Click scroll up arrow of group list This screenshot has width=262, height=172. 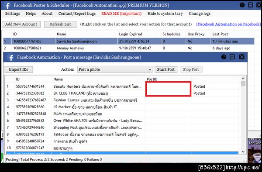pyautogui.click(x=243, y=78)
